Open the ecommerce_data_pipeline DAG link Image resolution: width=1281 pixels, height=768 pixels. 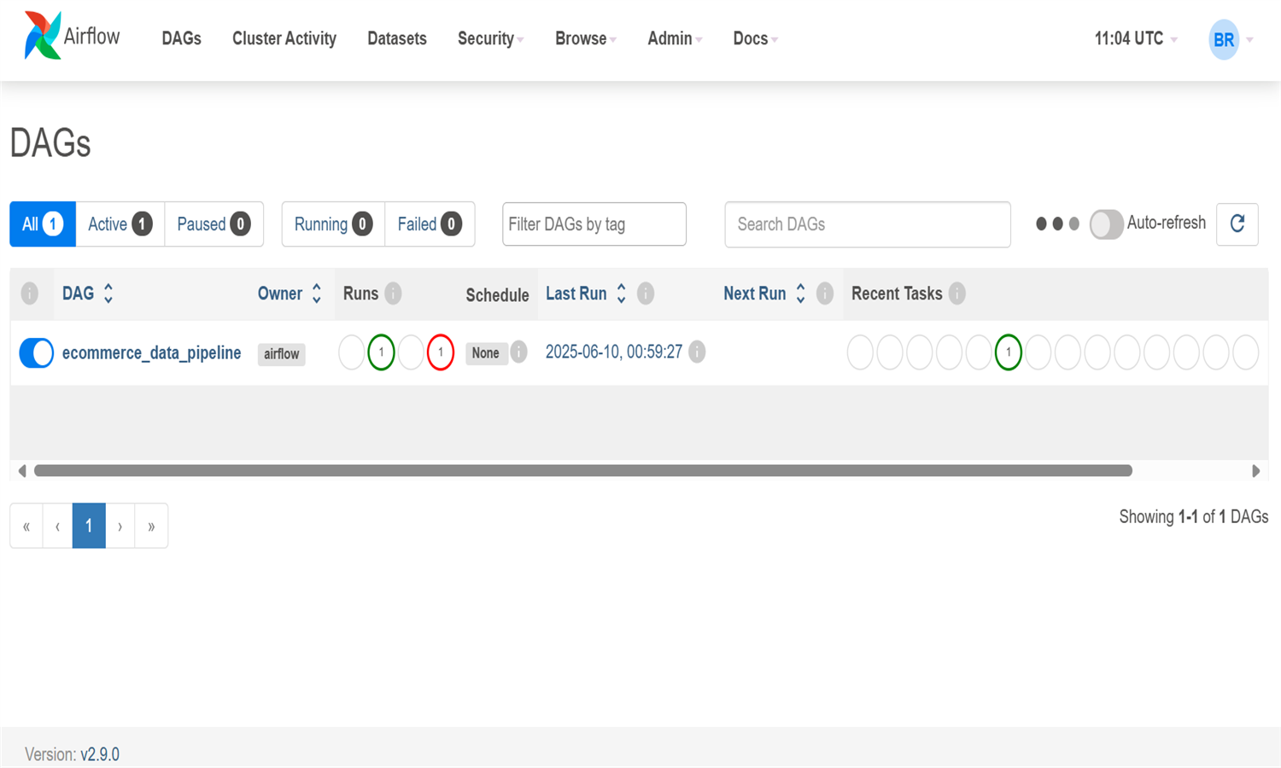(x=151, y=352)
